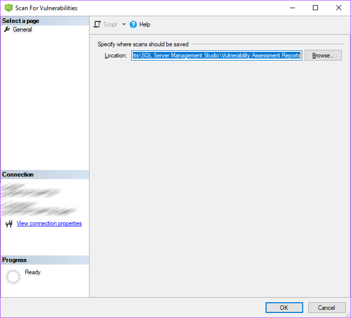This screenshot has width=351, height=318.
Task: Click the connection plug icon
Action: pyautogui.click(x=9, y=224)
